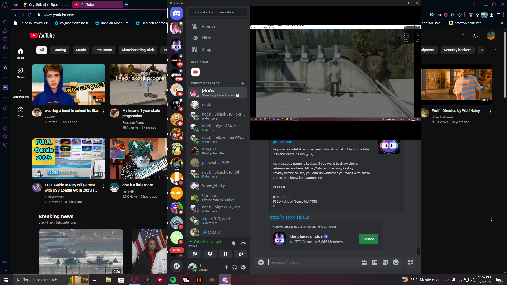Click the Discord gift Nitro icon
Screen dimensions: 507x285
pyautogui.click(x=364, y=262)
